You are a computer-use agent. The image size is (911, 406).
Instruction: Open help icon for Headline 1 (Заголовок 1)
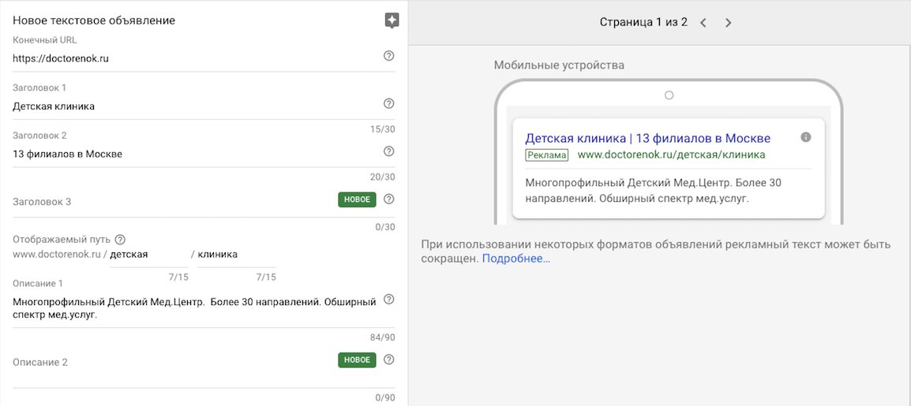click(389, 103)
